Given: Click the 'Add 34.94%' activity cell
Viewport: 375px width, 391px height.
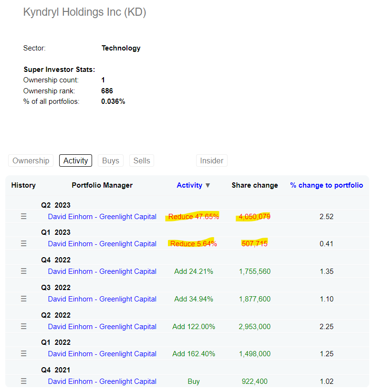Looking at the screenshot, I should 194,299.
